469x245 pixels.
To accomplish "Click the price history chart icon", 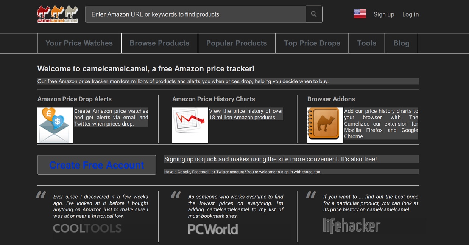I will click(x=190, y=126).
